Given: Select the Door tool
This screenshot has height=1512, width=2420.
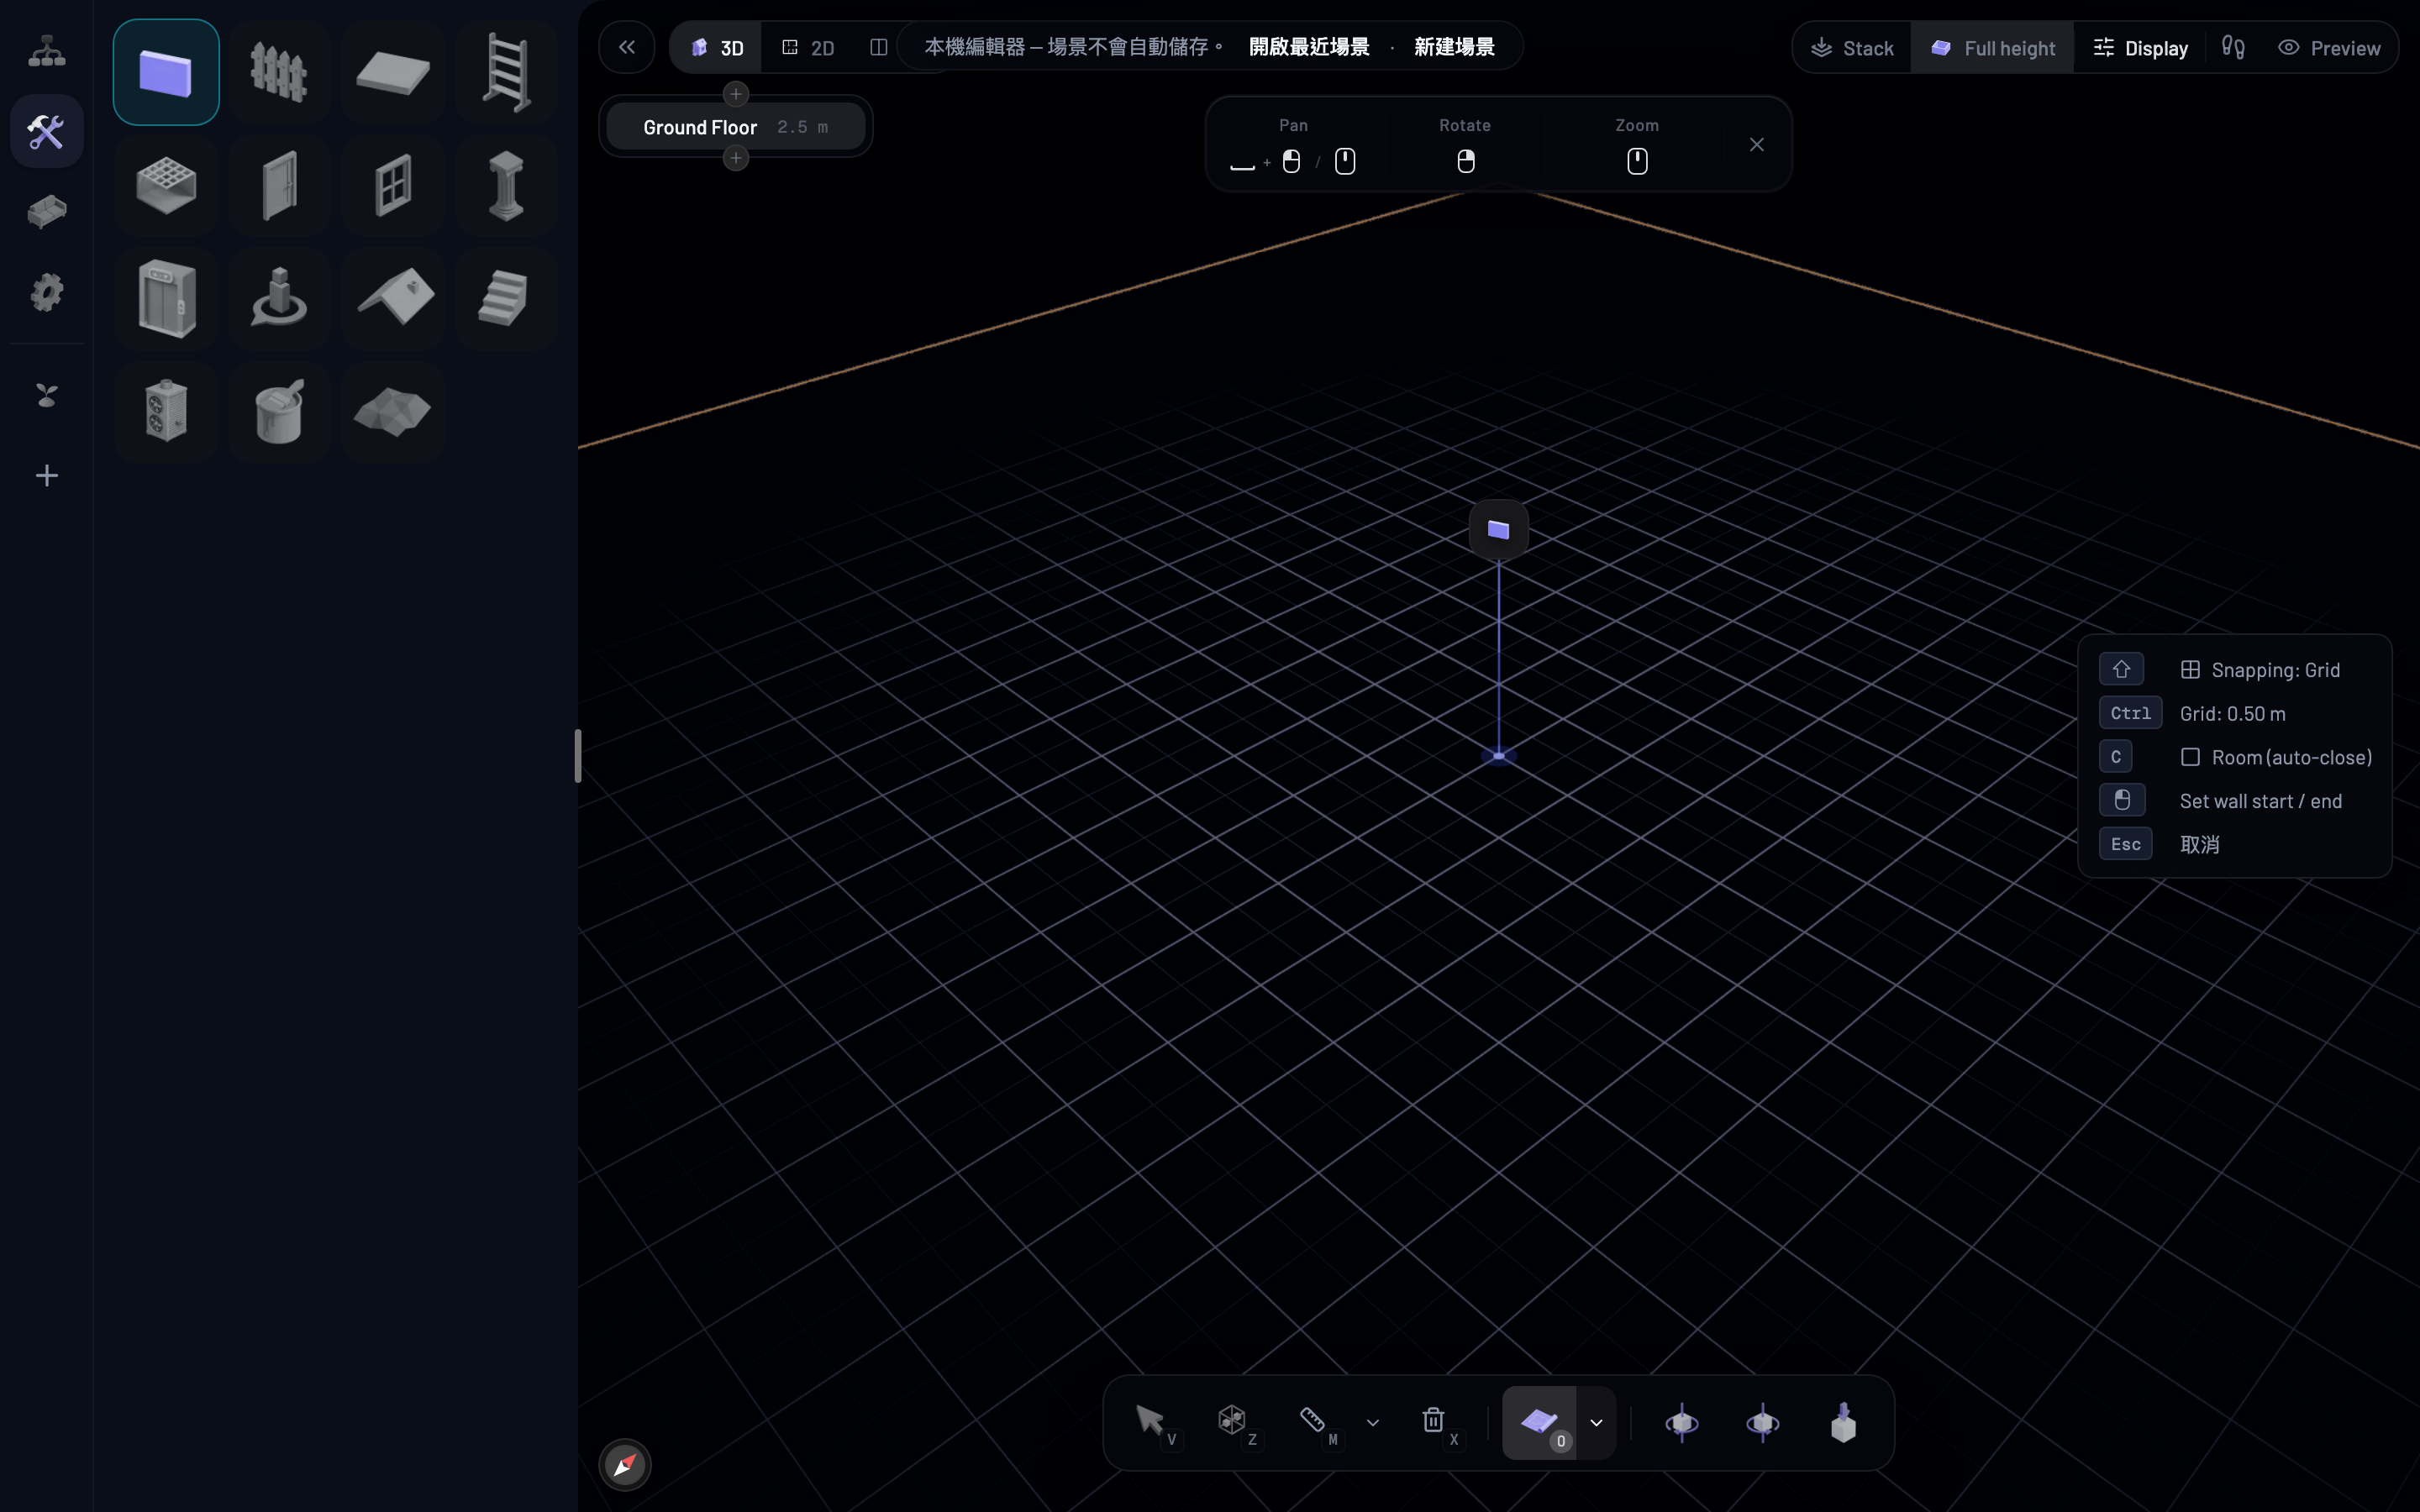Looking at the screenshot, I should click(x=279, y=185).
